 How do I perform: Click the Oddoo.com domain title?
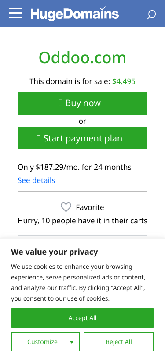[x=83, y=57]
